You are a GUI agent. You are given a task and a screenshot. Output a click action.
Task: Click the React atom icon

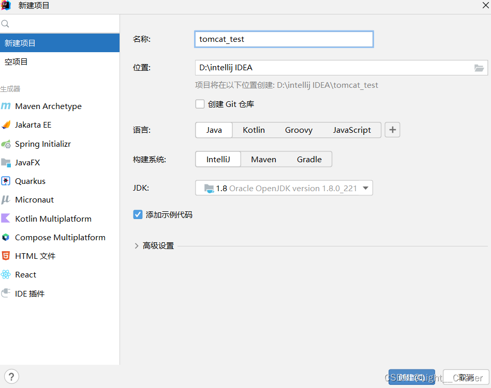pos(6,274)
